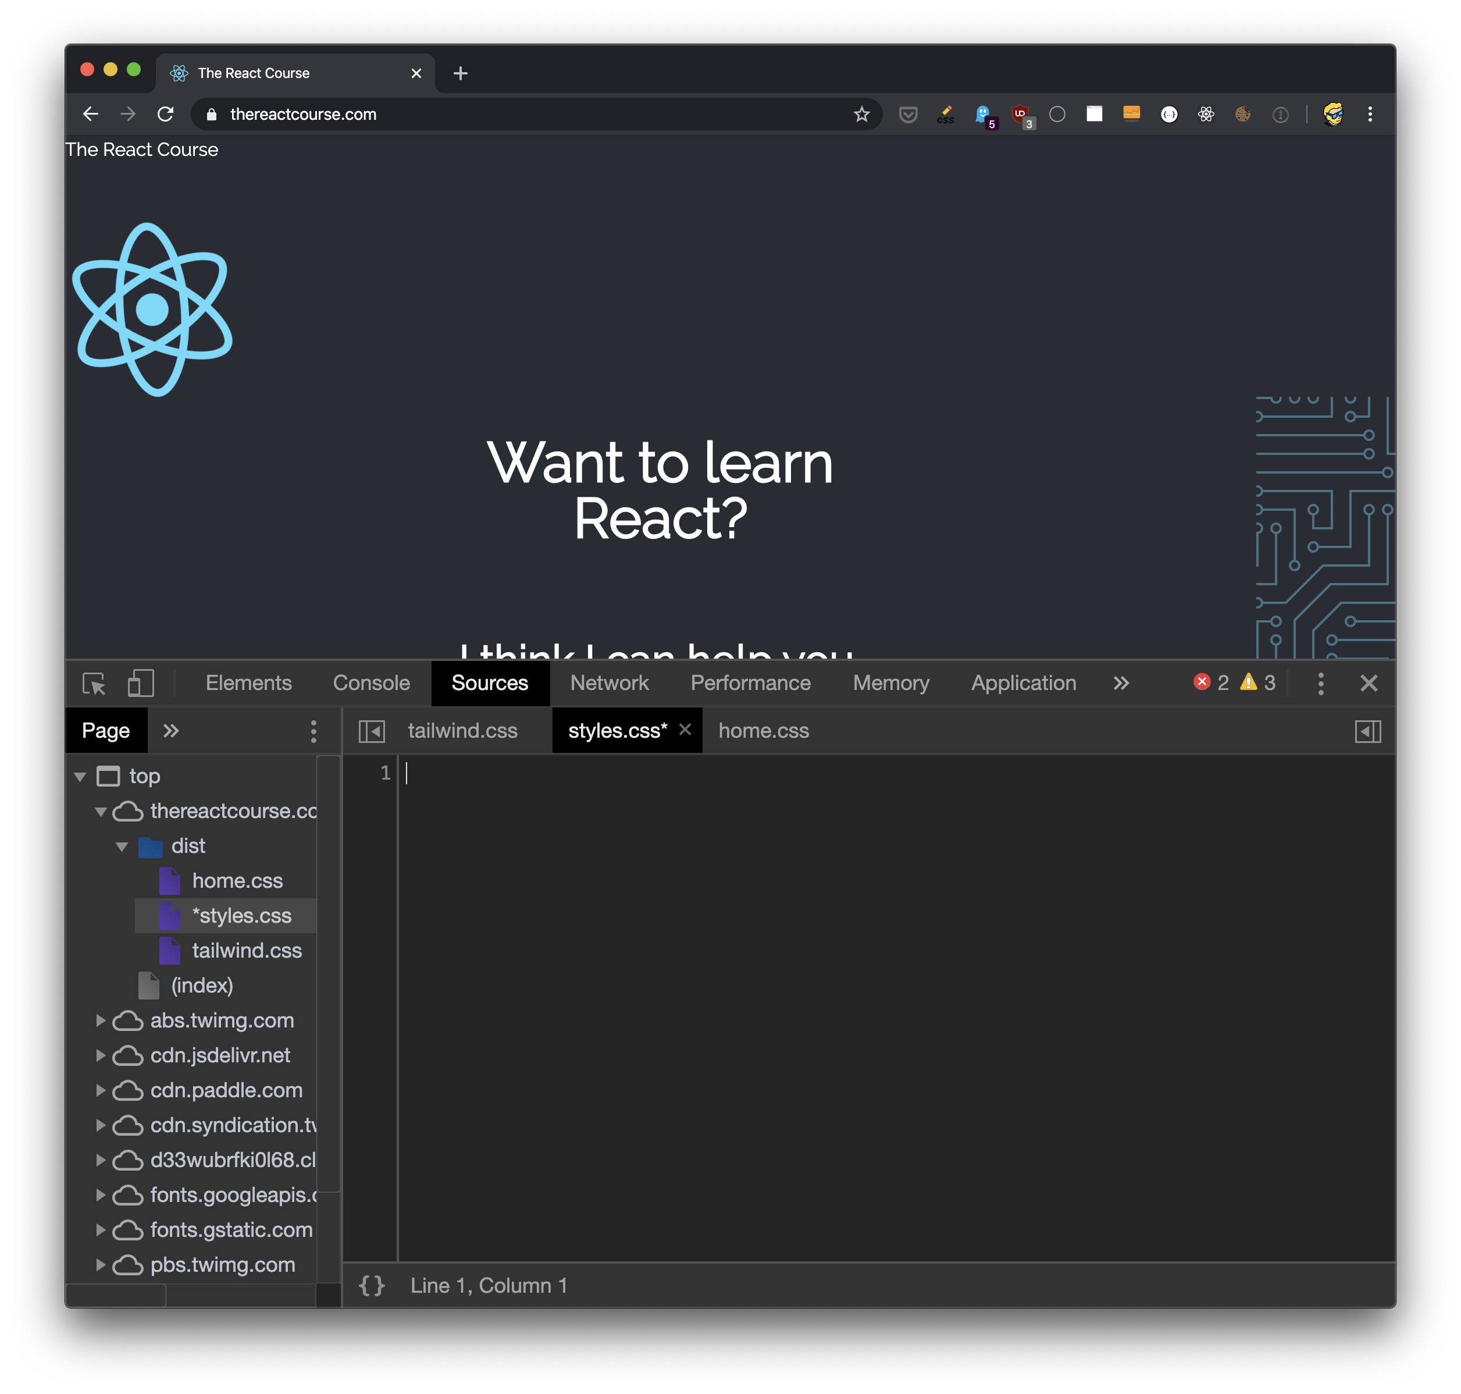Click the pretty print braces icon
Viewport: 1461px width, 1394px height.
(372, 1285)
